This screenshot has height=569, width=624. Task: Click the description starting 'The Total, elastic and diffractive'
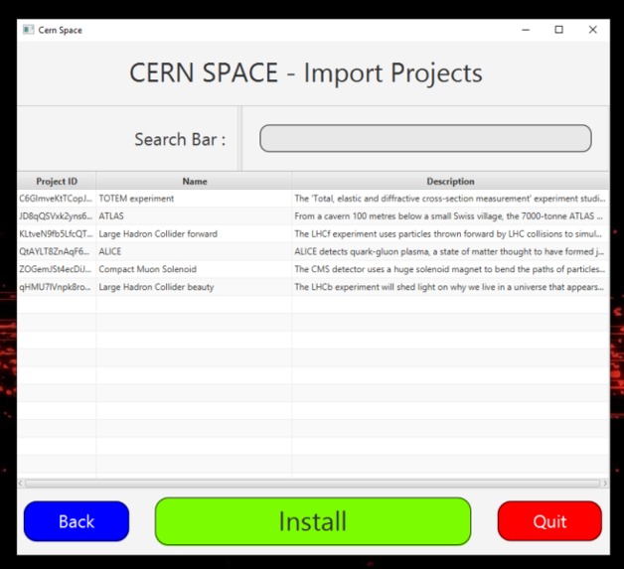tap(450, 199)
